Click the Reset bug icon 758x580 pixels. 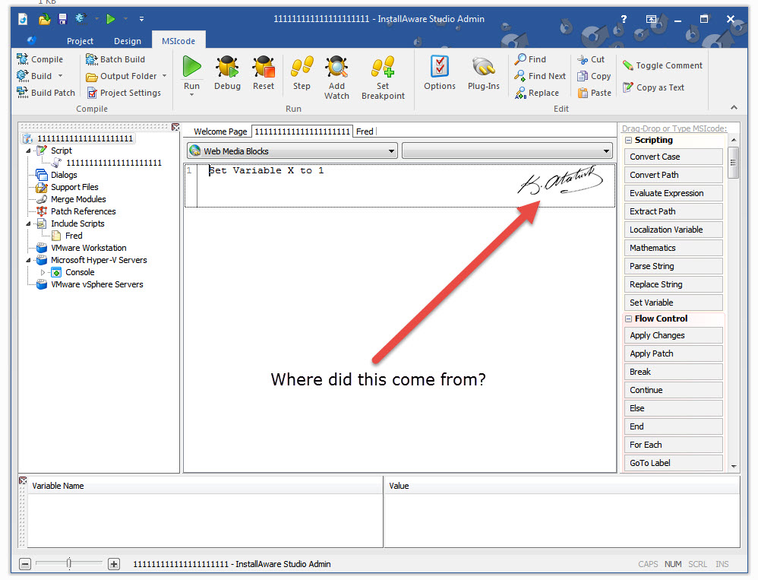(x=264, y=67)
